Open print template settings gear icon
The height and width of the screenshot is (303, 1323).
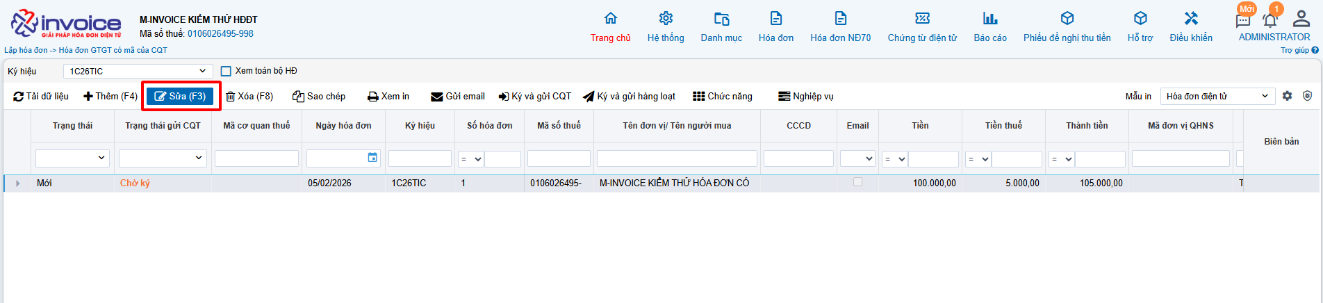pyautogui.click(x=1287, y=96)
